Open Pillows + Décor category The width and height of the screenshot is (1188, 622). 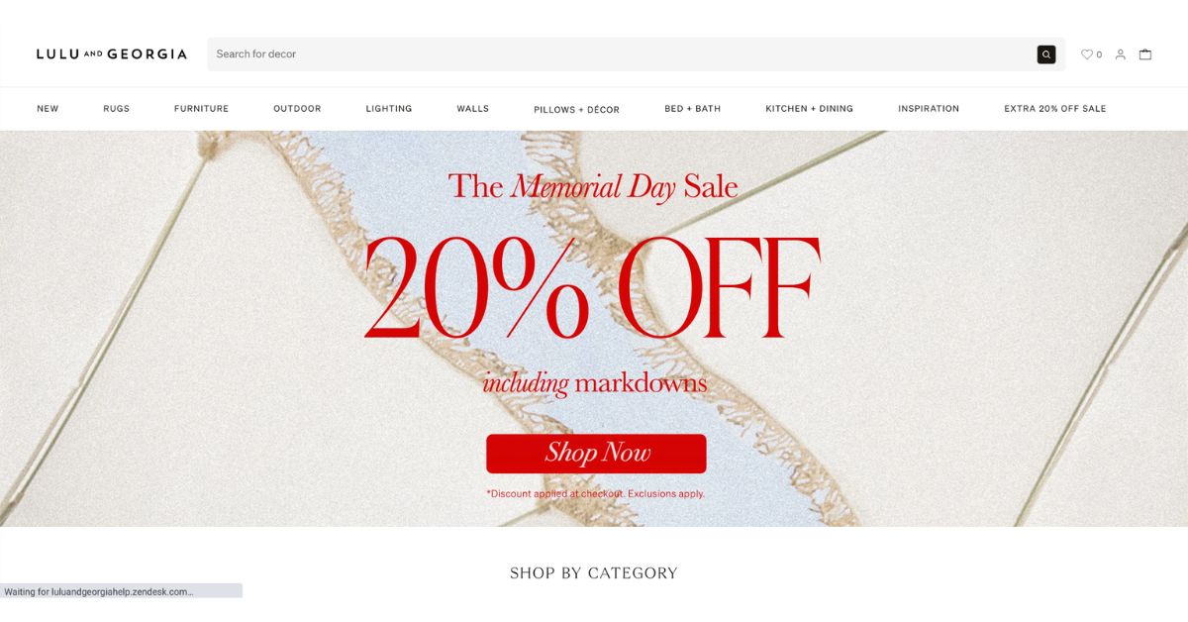[576, 110]
